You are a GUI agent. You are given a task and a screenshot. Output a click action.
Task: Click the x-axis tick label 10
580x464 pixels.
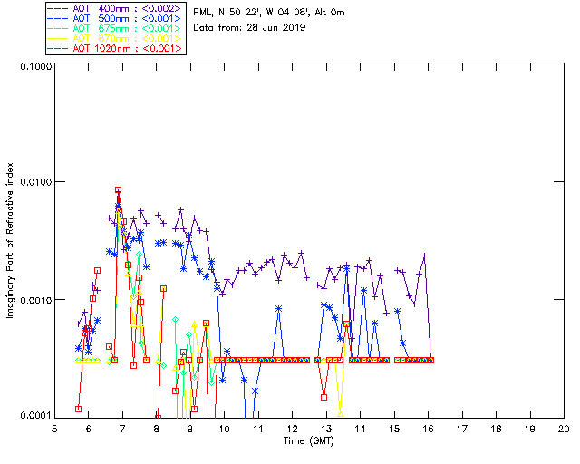point(224,429)
